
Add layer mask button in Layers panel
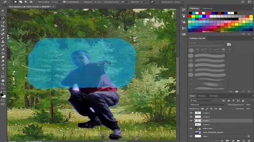227,141
